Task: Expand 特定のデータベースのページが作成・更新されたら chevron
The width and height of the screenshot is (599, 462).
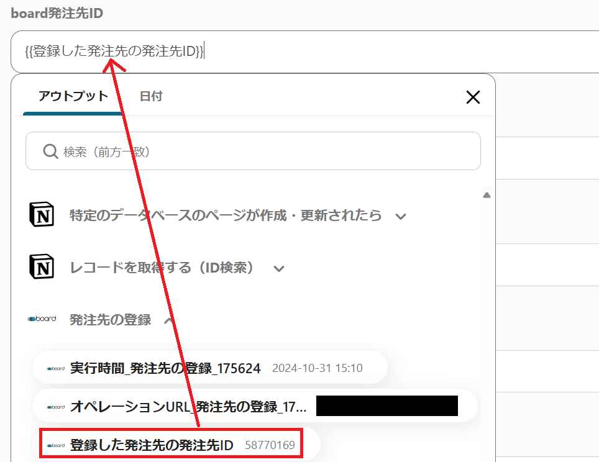Action: pos(401,217)
